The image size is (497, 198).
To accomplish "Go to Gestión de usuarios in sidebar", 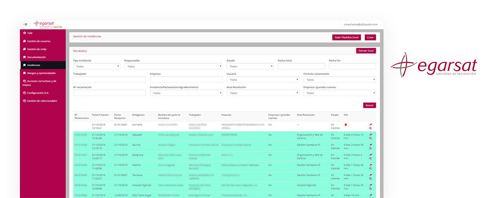I will pyautogui.click(x=39, y=41).
